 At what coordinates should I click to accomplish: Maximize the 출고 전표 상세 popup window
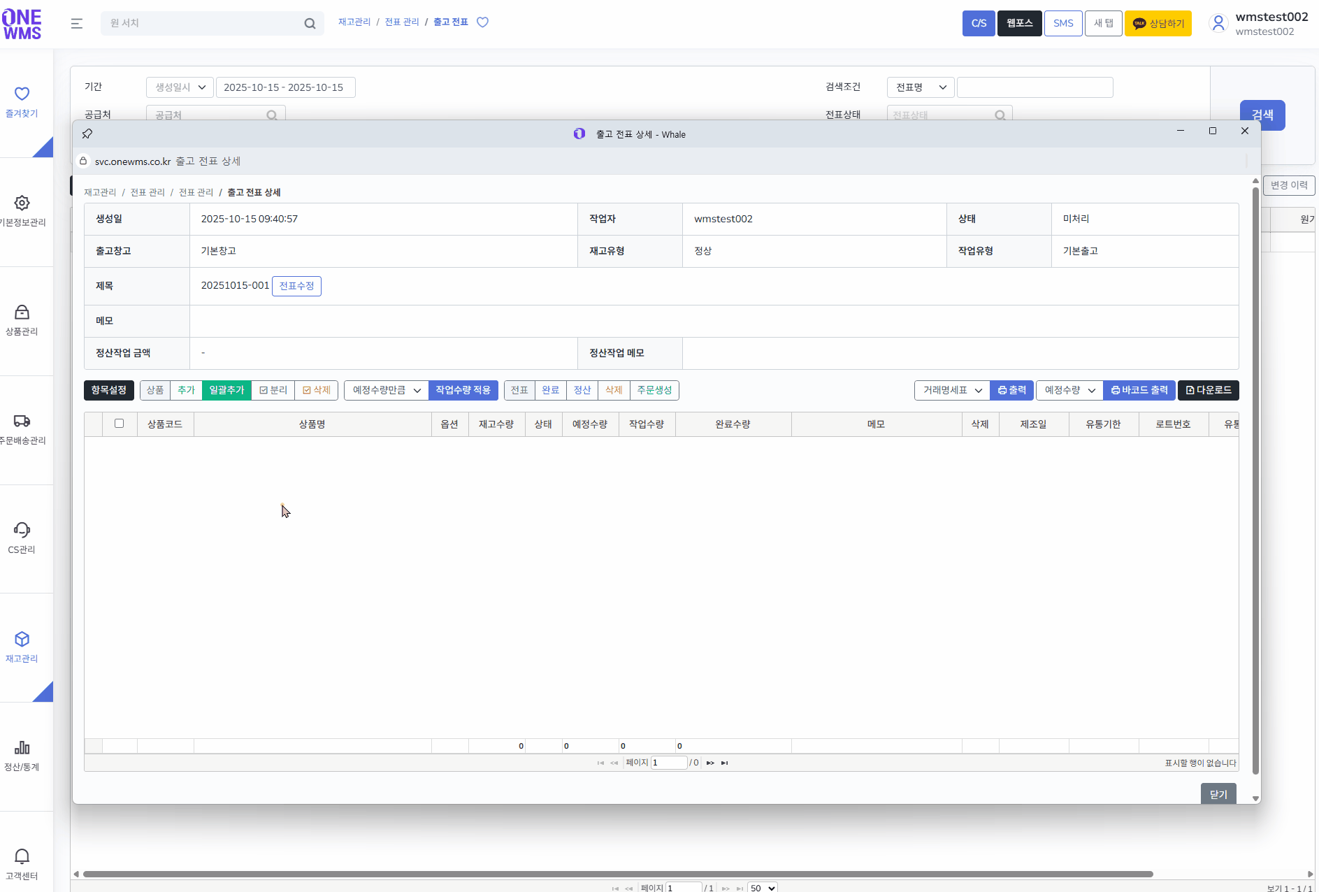coord(1213,131)
